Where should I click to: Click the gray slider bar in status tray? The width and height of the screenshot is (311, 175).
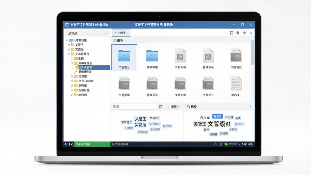[233, 144]
